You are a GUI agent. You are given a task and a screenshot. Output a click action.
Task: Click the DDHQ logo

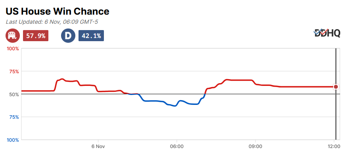point(327,33)
